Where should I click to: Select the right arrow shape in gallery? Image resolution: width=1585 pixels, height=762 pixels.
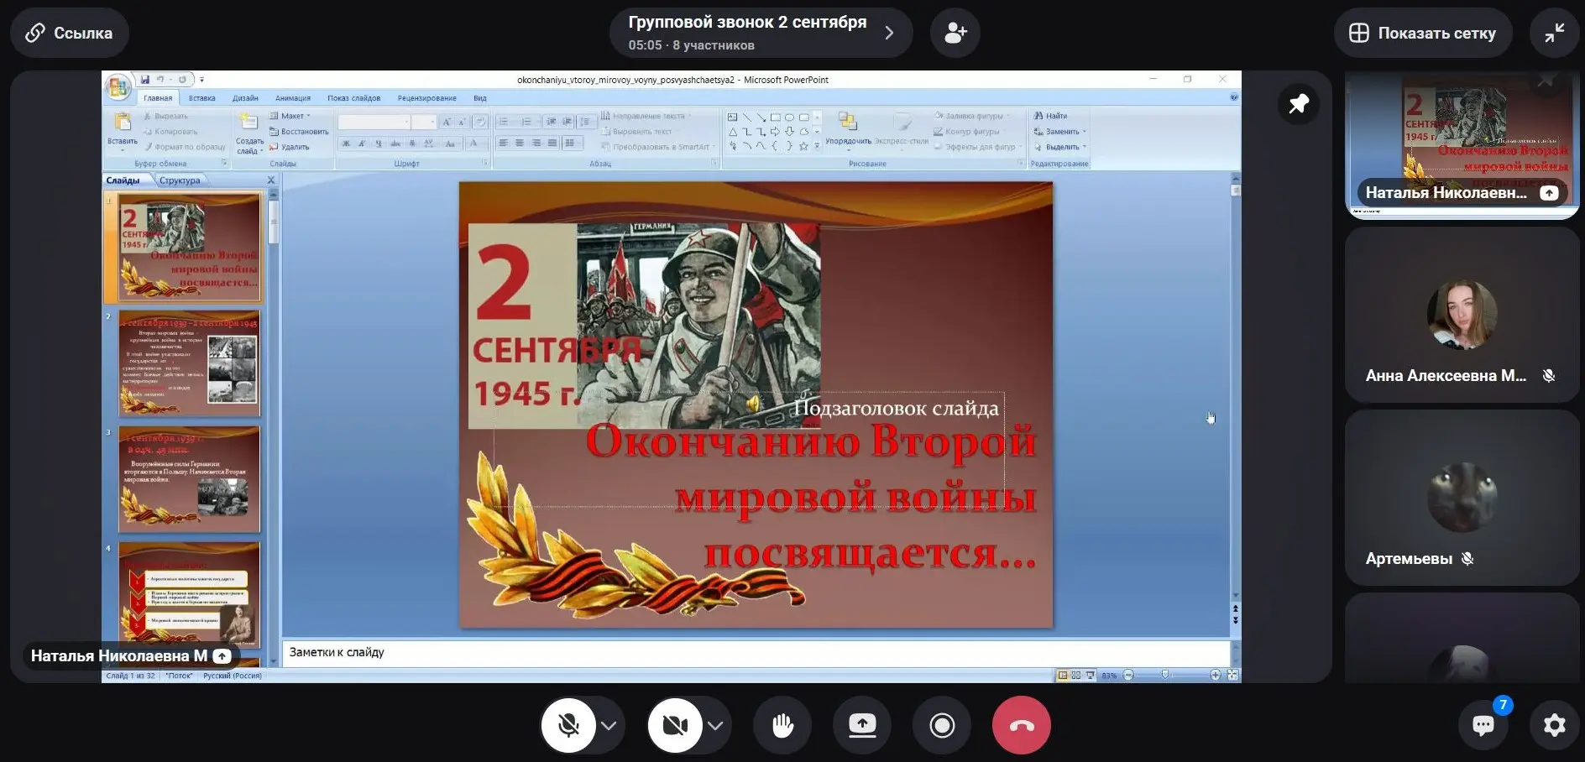[776, 132]
